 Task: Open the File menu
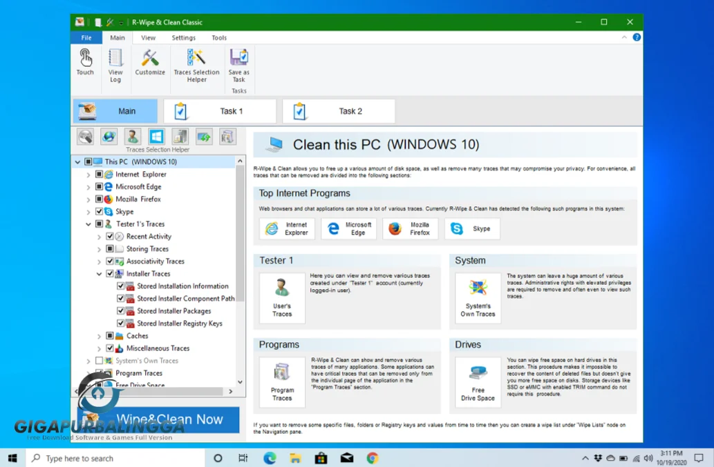(x=86, y=38)
